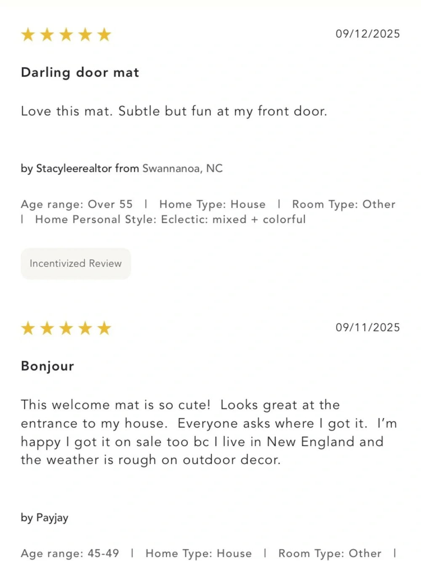This screenshot has width=421, height=561.
Task: Click fourth star of the Bonjour review
Action: pyautogui.click(x=85, y=328)
